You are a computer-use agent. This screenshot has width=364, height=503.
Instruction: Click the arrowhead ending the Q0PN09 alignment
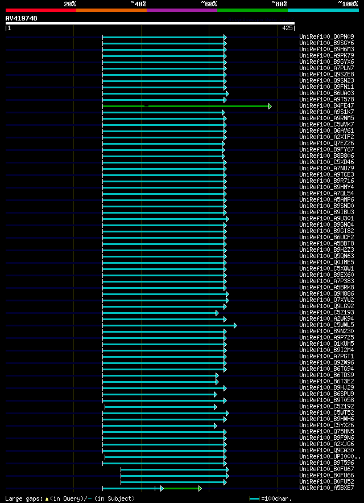(225, 37)
